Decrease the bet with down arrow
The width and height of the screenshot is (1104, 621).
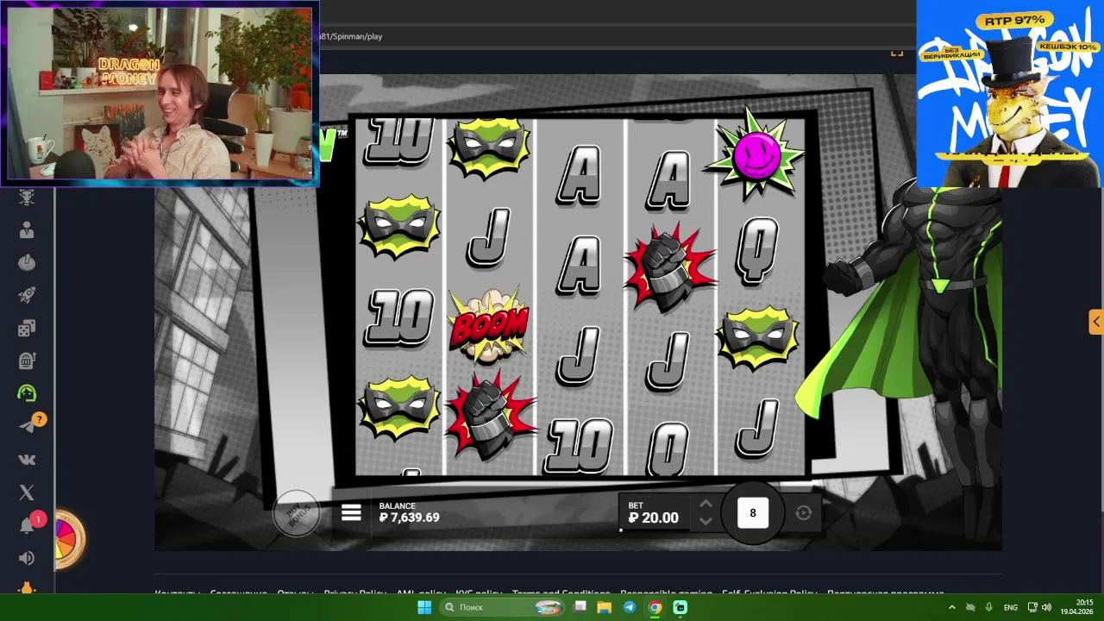coord(706,521)
